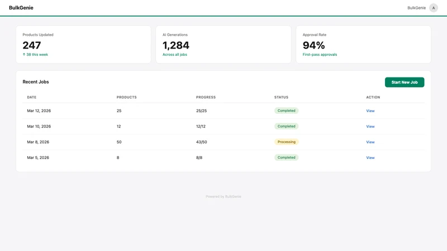Open the user avatar 'A' menu
The height and width of the screenshot is (251, 447).
coord(434,8)
